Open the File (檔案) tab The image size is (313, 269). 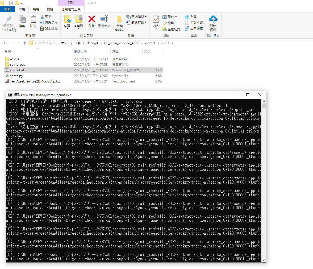coord(7,9)
